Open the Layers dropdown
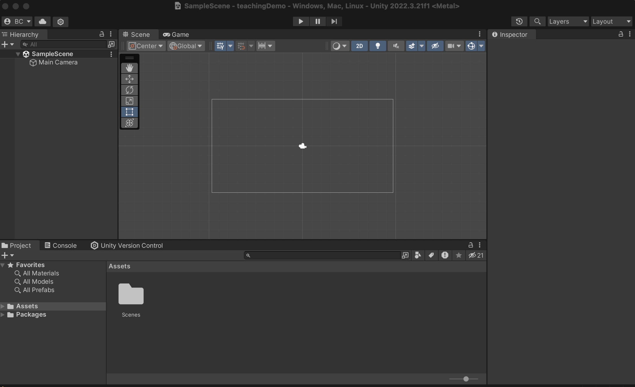 coord(568,21)
